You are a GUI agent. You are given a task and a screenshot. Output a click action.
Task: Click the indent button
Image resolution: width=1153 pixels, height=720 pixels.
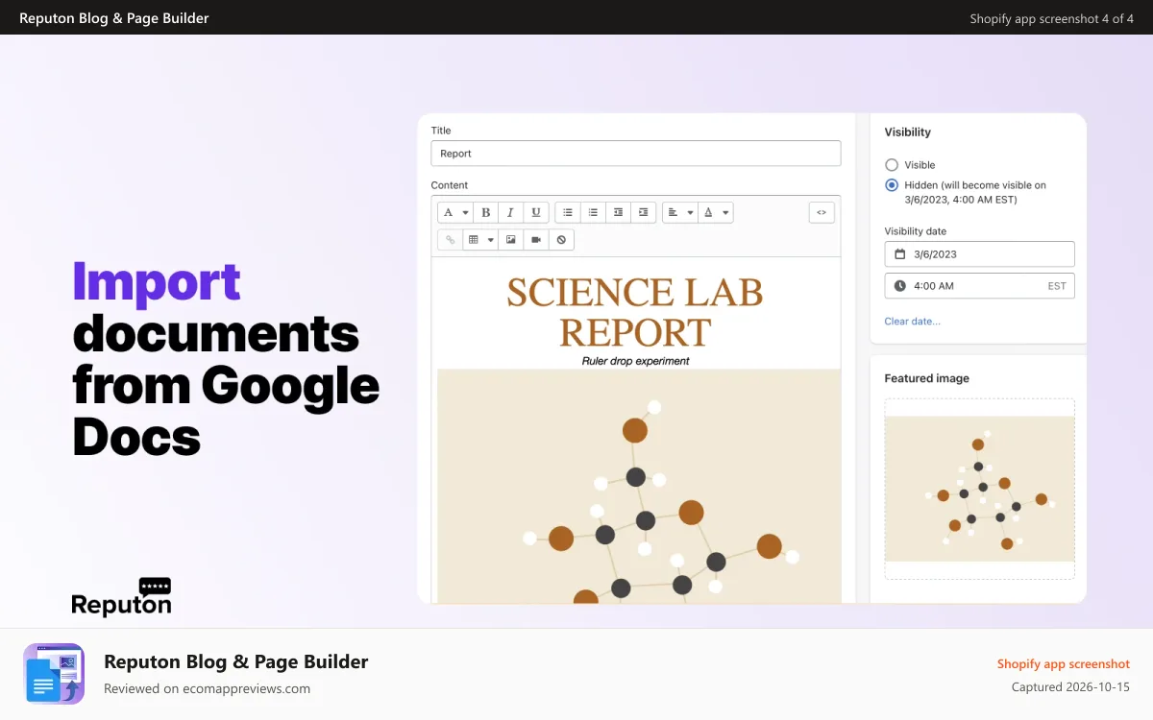click(x=643, y=212)
